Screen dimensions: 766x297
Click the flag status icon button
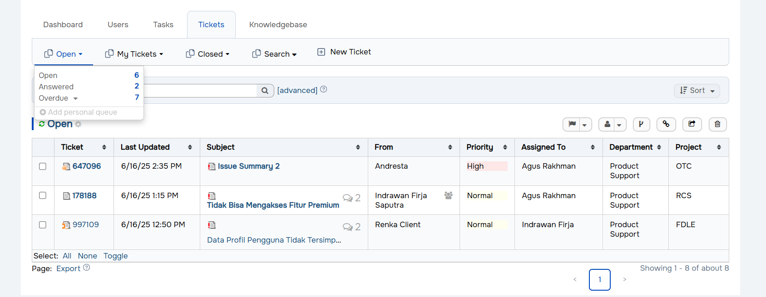572,124
